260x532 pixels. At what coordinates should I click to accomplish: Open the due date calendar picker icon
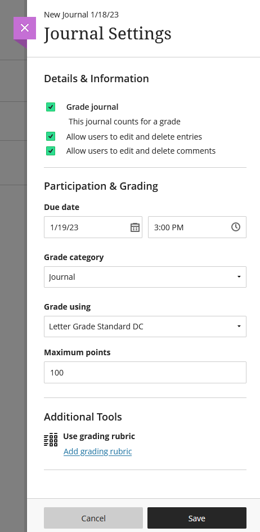coord(135,227)
